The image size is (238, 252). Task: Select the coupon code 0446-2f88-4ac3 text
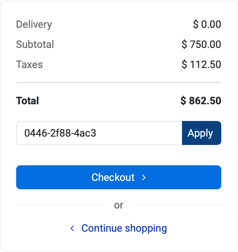pyautogui.click(x=60, y=133)
